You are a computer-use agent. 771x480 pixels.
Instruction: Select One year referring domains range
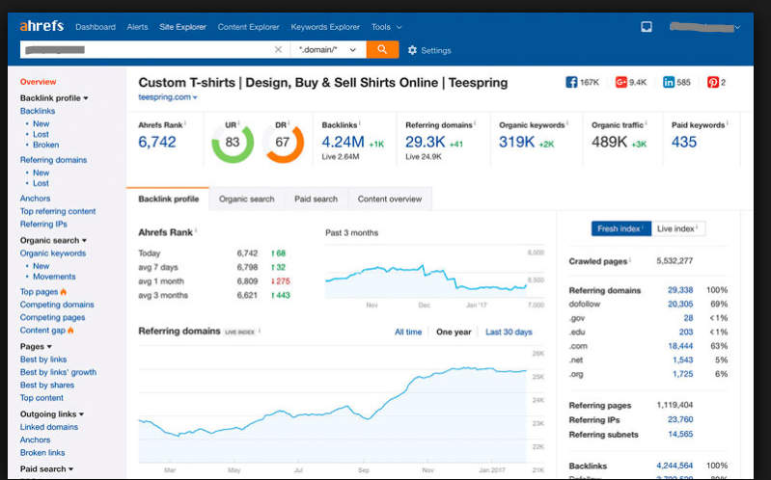coord(454,333)
